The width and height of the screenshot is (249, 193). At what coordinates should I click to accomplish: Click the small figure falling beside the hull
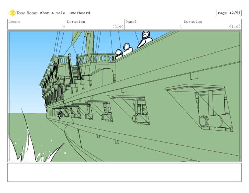(60, 115)
